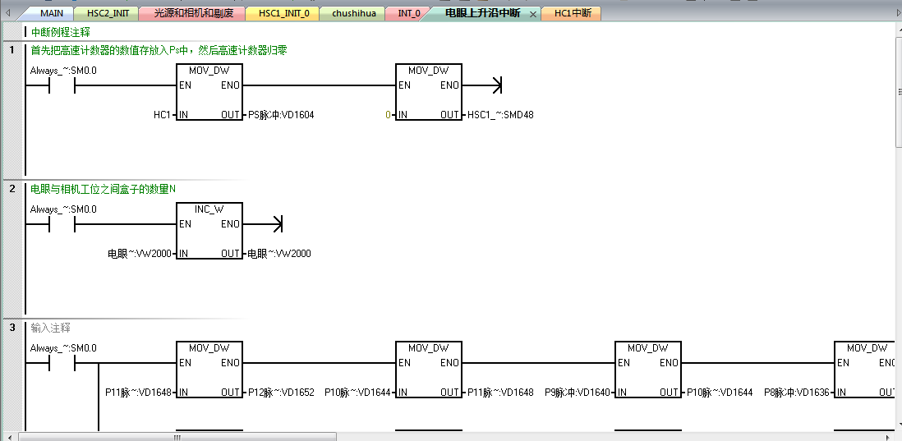Close the 电眼上升沿中断 tab
This screenshot has width=902, height=441.
click(x=532, y=14)
